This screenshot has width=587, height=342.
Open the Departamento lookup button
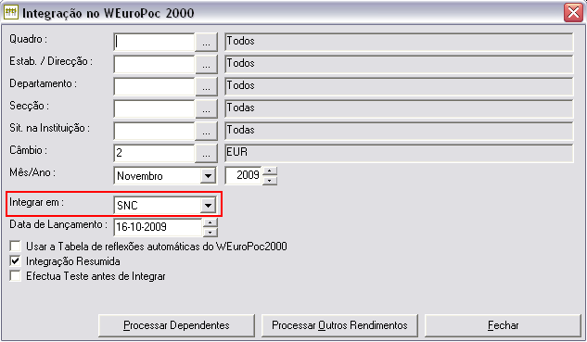[206, 86]
